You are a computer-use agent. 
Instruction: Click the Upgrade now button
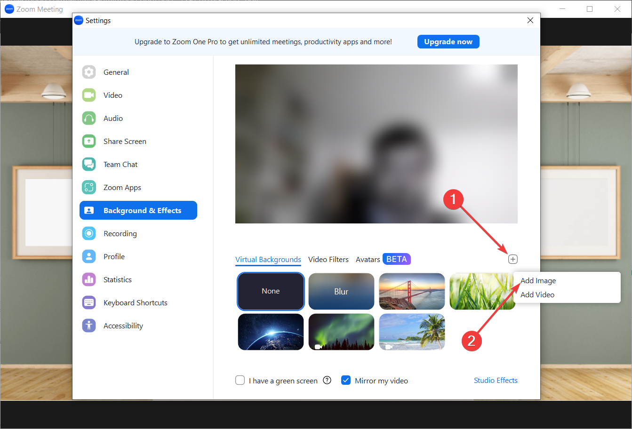click(448, 41)
